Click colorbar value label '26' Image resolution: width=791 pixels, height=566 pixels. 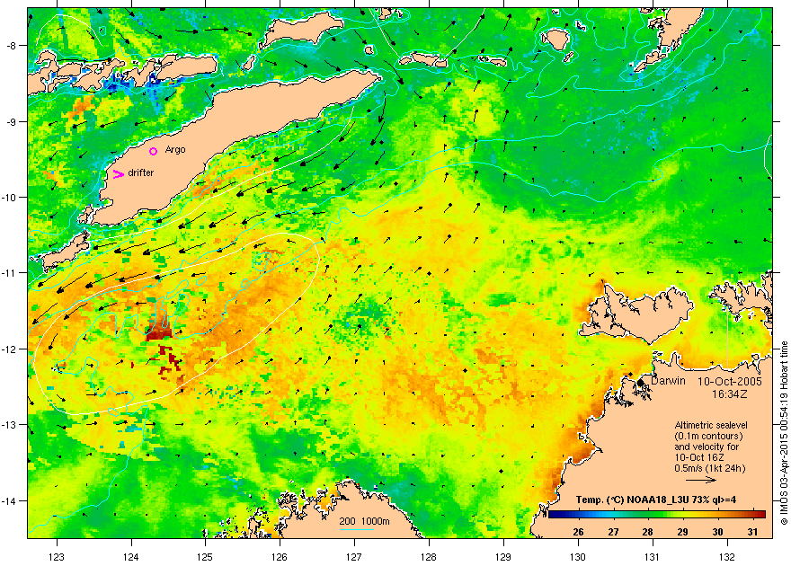tap(578, 532)
